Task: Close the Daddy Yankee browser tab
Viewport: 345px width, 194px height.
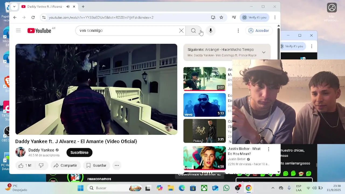Action: pyautogui.click(x=74, y=6)
